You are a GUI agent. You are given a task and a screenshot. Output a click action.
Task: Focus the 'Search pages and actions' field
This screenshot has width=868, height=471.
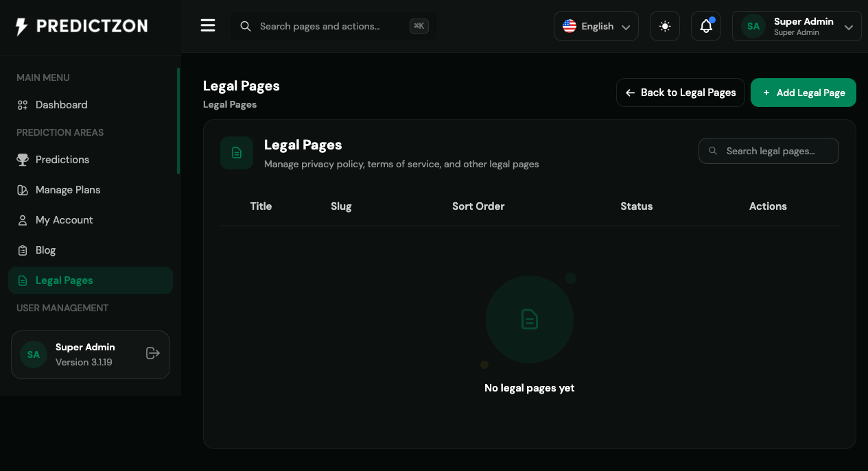tap(333, 26)
